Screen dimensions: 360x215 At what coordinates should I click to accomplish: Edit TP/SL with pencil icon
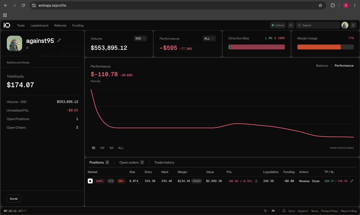pyautogui.click(x=352, y=181)
